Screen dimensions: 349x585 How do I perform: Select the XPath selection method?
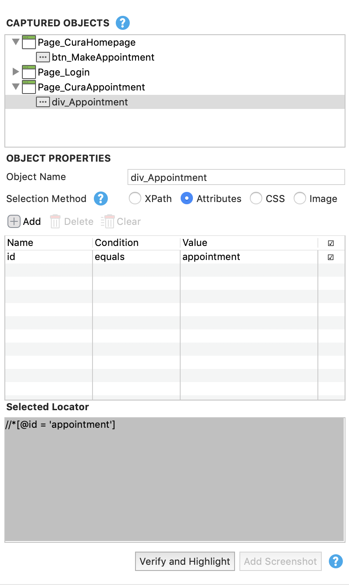[x=135, y=199]
